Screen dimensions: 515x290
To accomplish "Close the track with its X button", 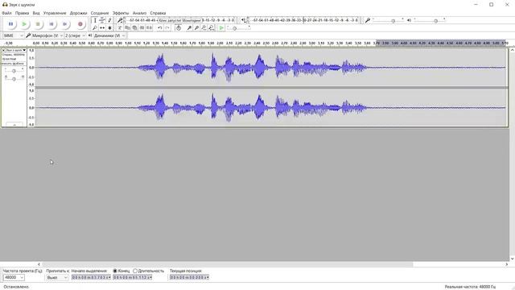I will coord(3,50).
